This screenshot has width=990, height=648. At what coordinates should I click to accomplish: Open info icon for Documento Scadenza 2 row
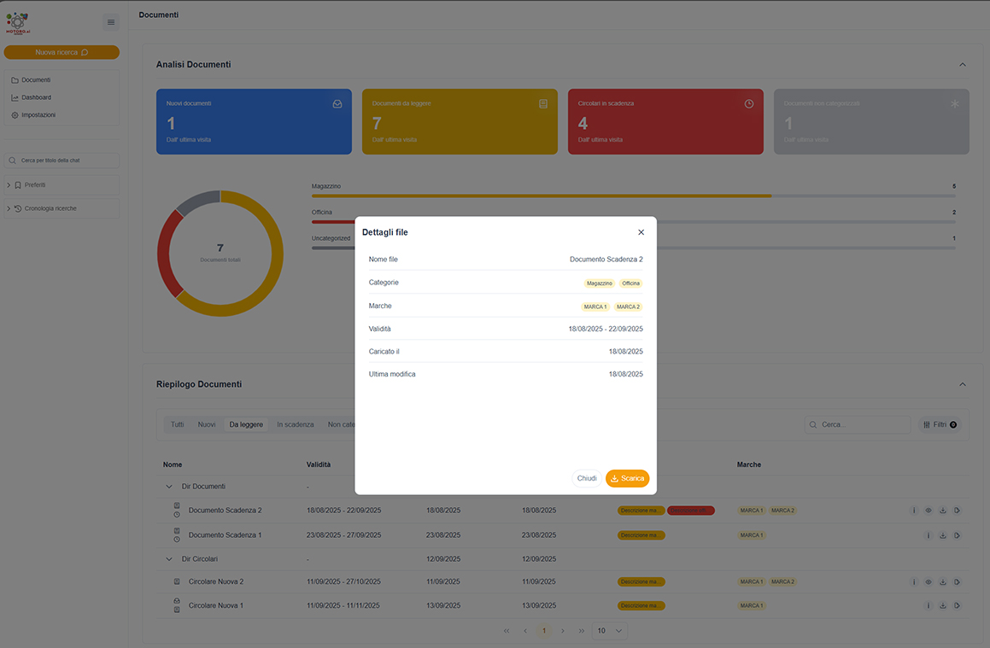[x=914, y=511]
